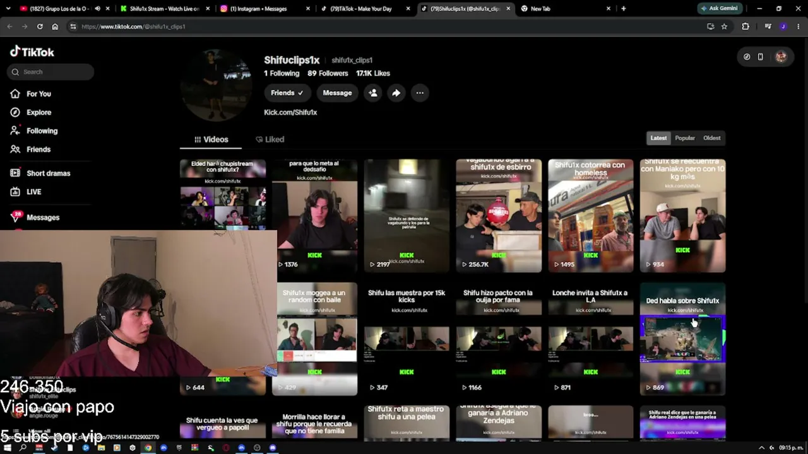Sort videos by Popular
Screen dimensions: 808x454
[x=685, y=138]
